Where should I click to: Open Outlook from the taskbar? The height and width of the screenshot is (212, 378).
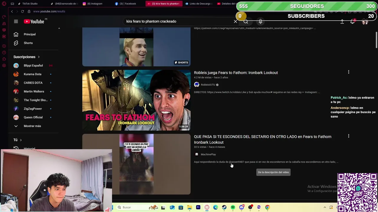pyautogui.click(x=172, y=207)
